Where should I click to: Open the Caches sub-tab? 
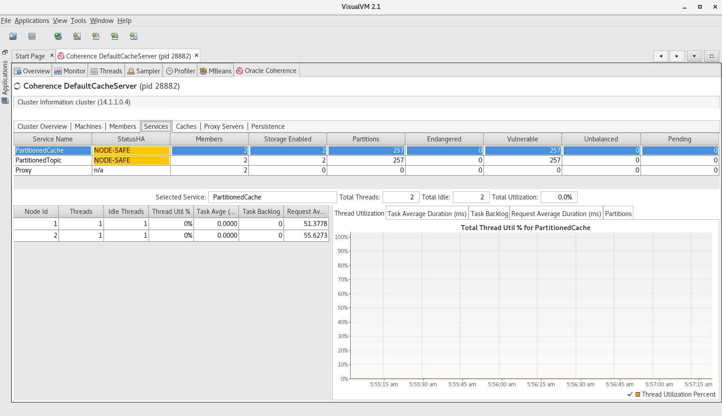(186, 127)
